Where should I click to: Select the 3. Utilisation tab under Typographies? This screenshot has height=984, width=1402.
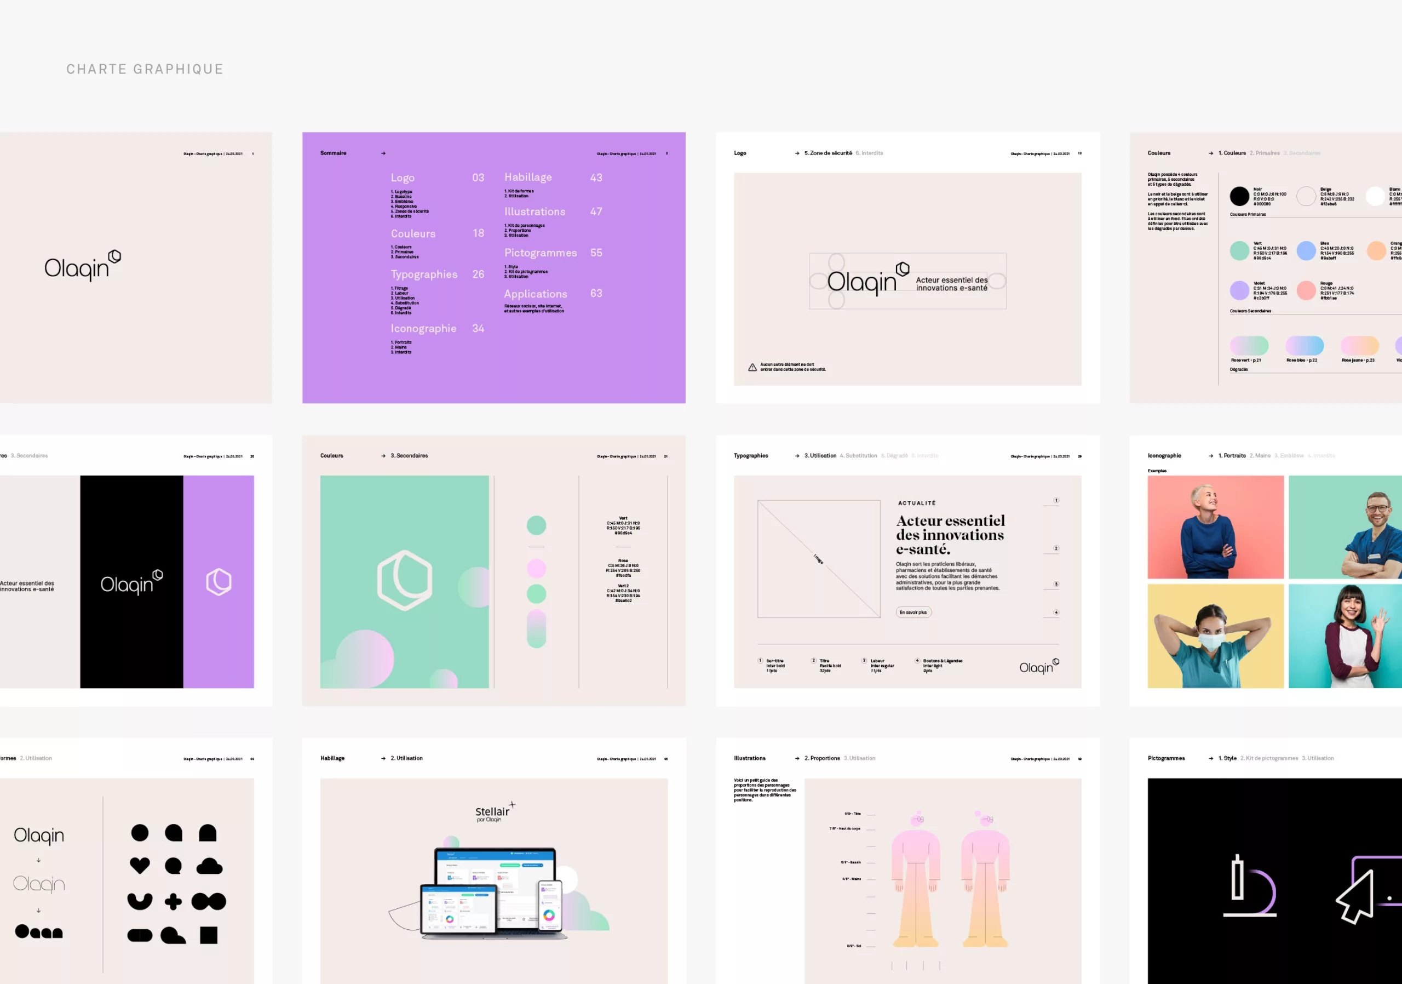coord(820,456)
